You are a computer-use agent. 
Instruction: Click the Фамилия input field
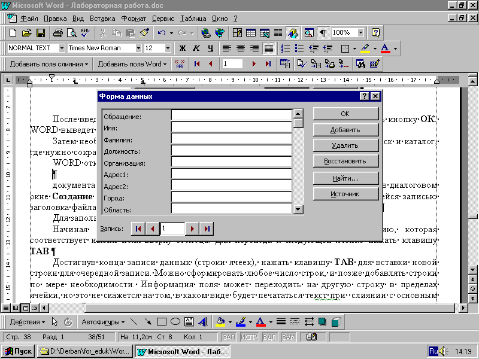pos(232,139)
